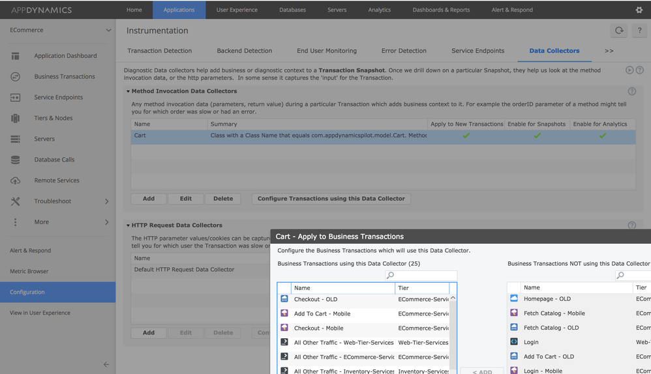Click the Application Dashboard sidebar icon
The image size is (651, 374).
click(15, 56)
